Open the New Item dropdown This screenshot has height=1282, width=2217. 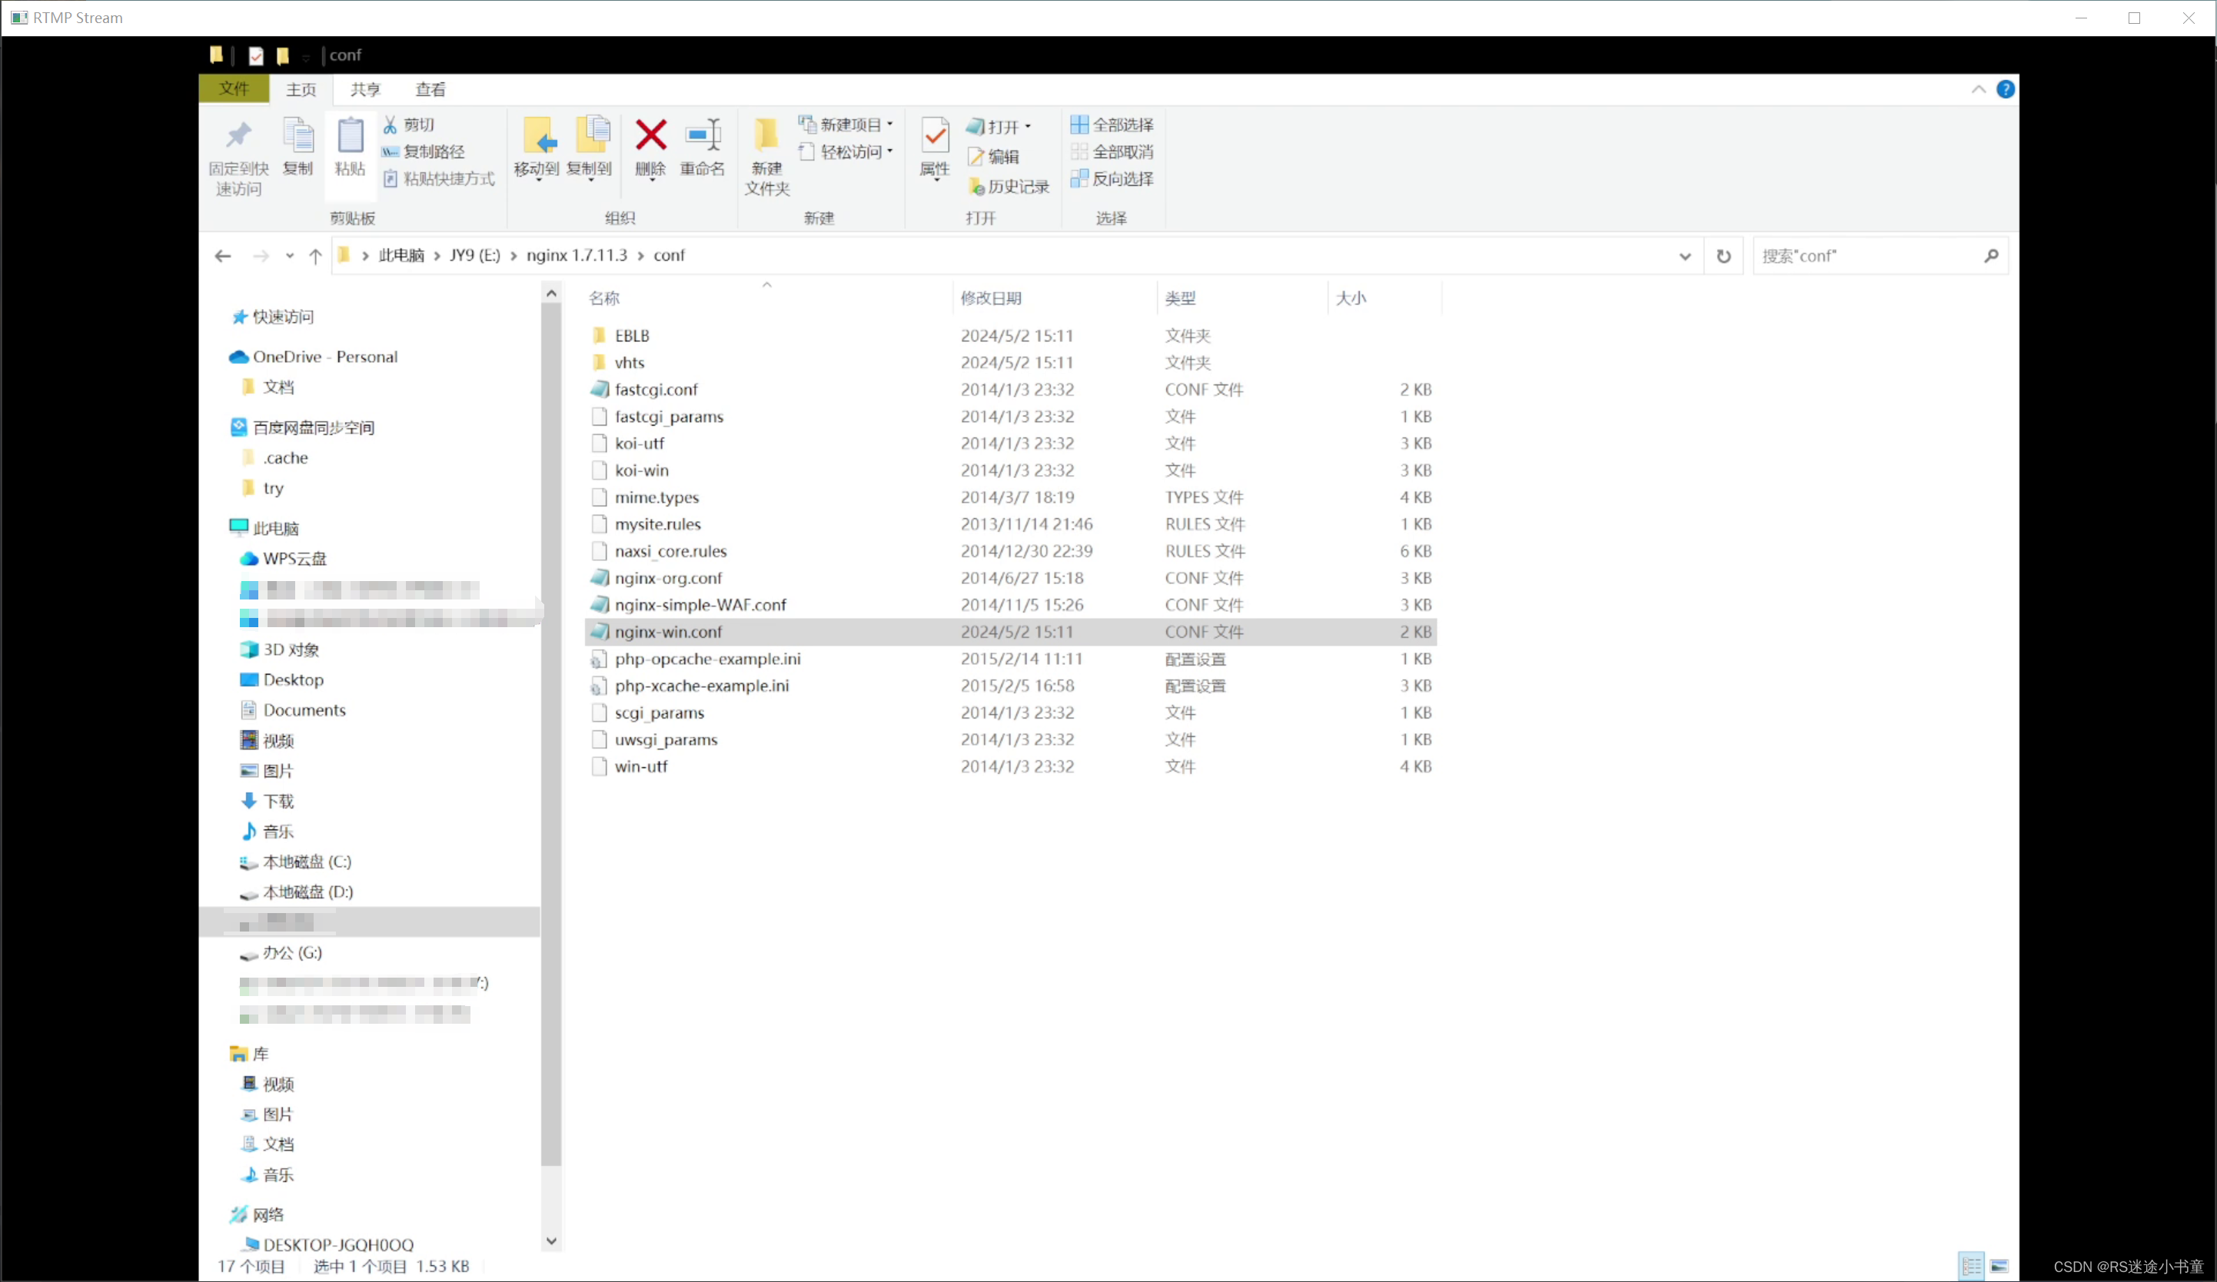pos(846,125)
